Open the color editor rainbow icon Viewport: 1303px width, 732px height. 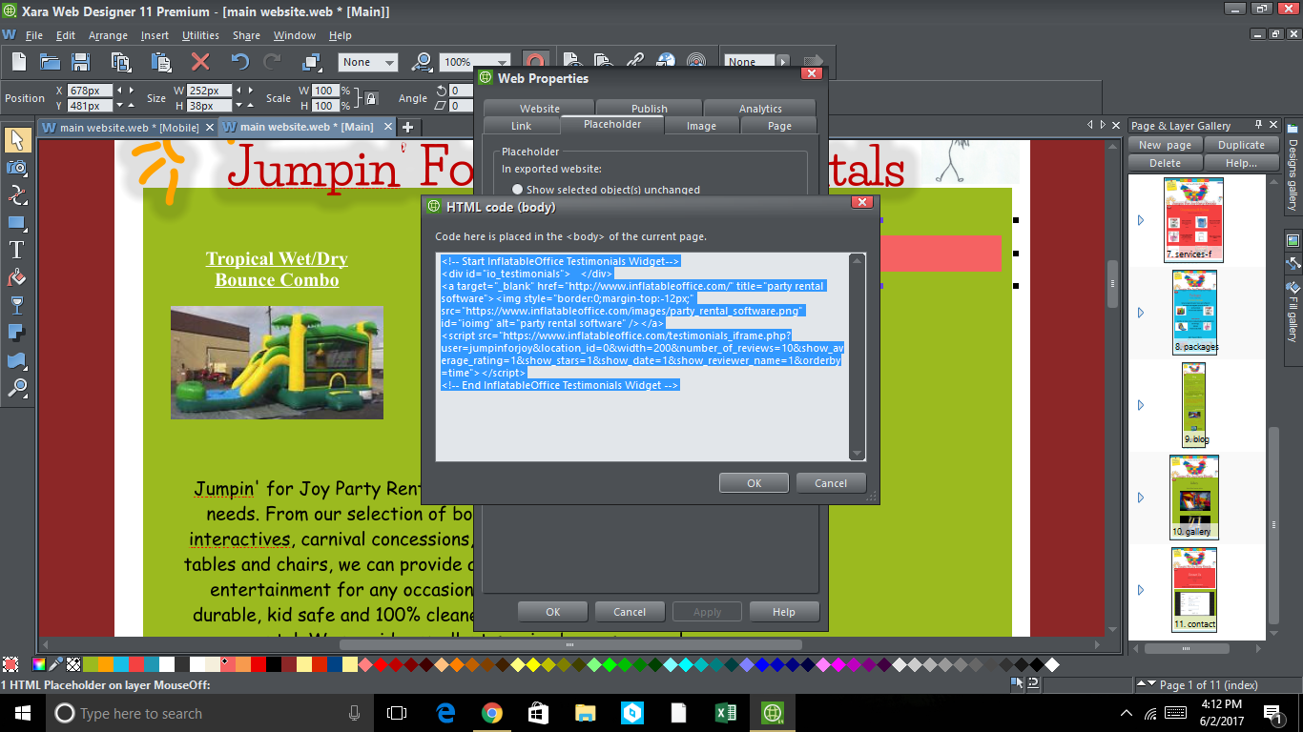pos(39,664)
